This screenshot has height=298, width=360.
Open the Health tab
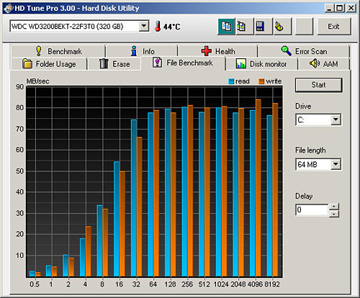218,51
